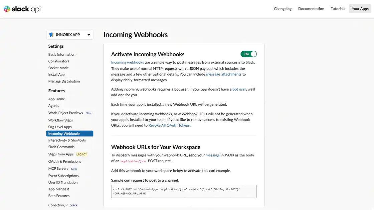The image size is (374, 210).
Task: Open Steps from Apps legacy page
Action: tap(61, 154)
